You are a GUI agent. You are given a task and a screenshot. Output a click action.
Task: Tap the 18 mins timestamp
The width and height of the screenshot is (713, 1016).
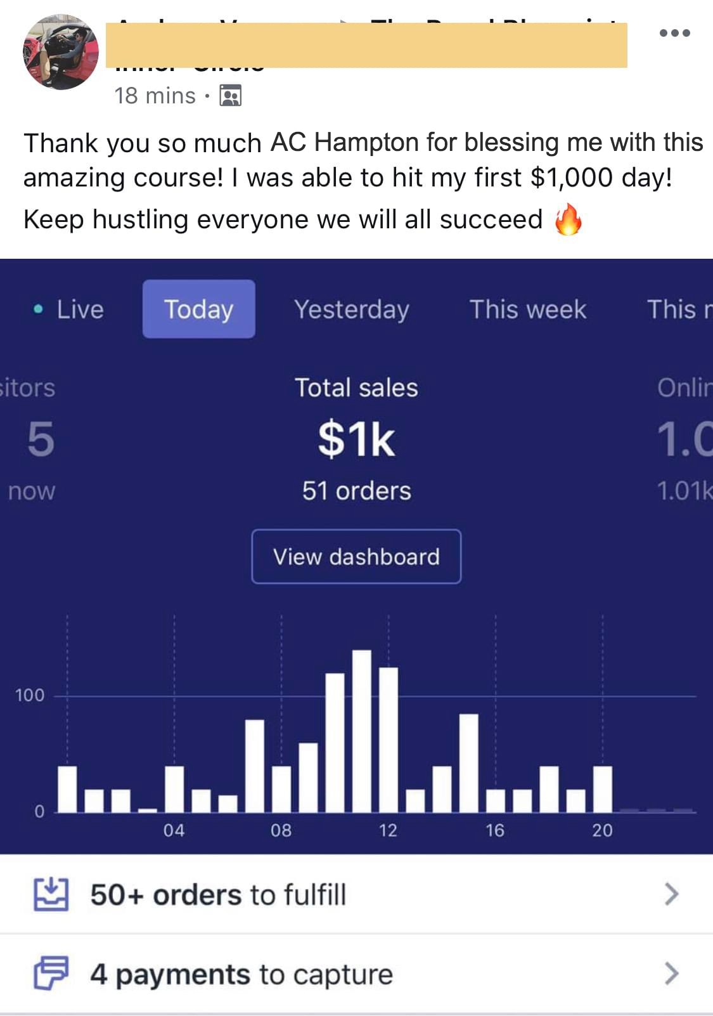coord(155,96)
